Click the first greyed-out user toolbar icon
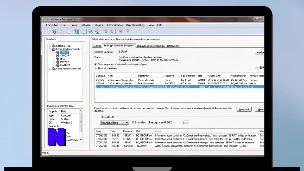Screen dimensions: 304x171 pyautogui.click(x=62, y=31)
